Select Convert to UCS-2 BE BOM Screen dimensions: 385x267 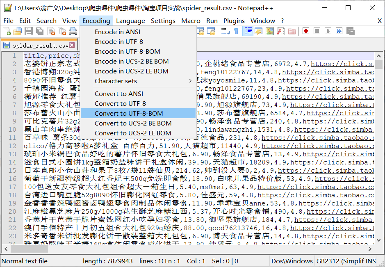tap(138, 123)
